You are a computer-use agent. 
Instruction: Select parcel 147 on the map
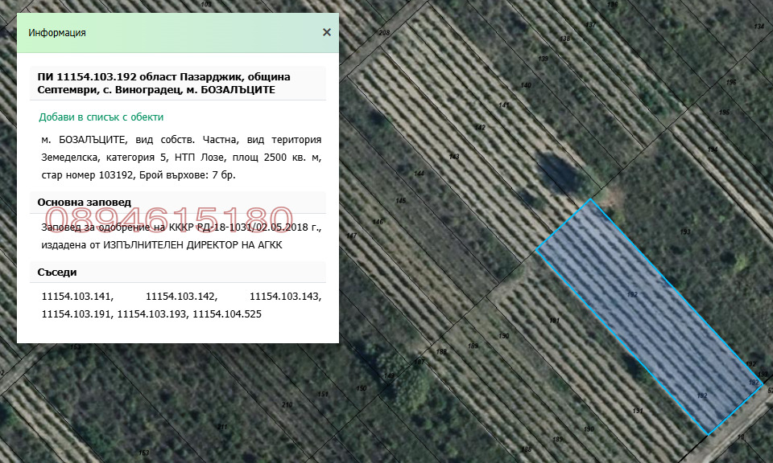tap(352, 236)
